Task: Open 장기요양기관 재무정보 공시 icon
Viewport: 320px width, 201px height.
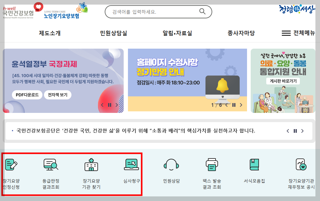Action: coord(301,164)
